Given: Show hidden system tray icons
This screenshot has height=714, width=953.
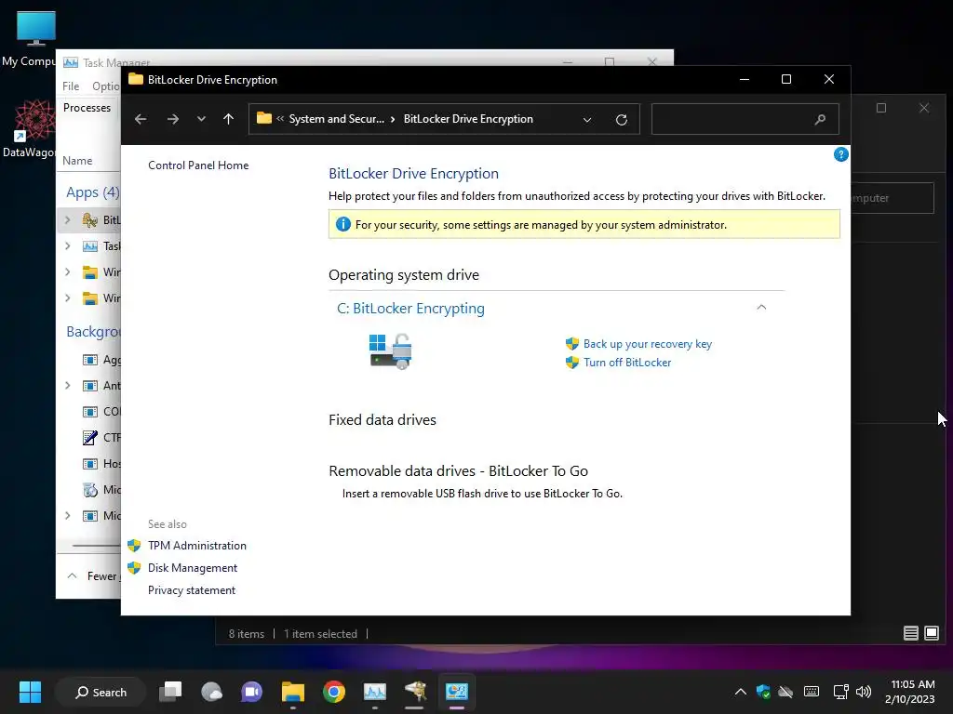Looking at the screenshot, I should [740, 692].
